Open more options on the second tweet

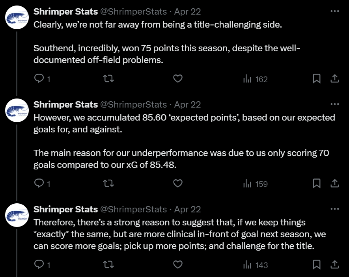[334, 104]
